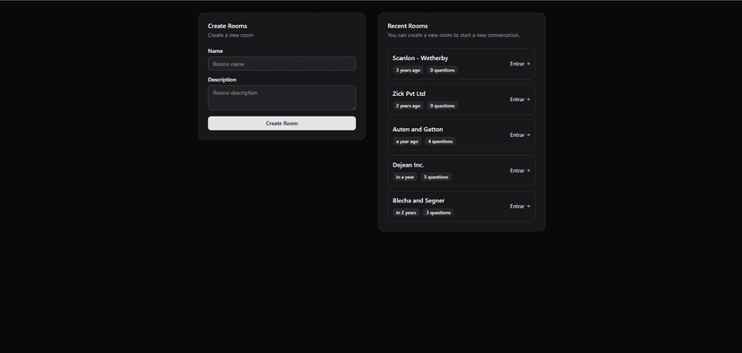Click the 'You can create a new room' subtitle
This screenshot has height=353, width=742.
[x=453, y=35]
